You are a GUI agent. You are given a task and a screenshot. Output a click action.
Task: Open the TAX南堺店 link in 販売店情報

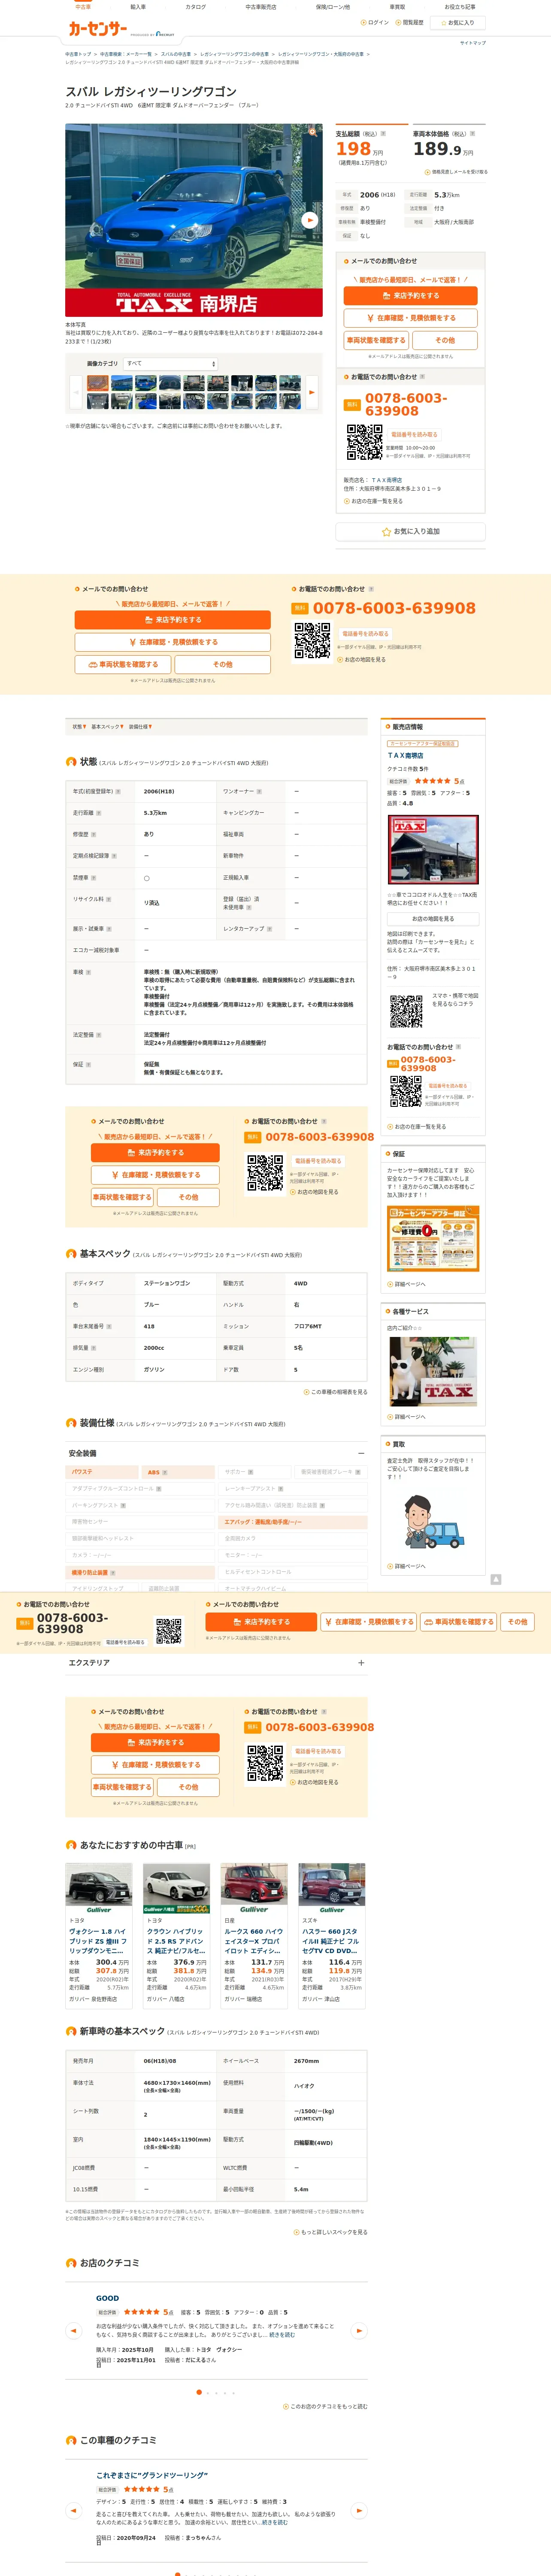pyautogui.click(x=405, y=756)
